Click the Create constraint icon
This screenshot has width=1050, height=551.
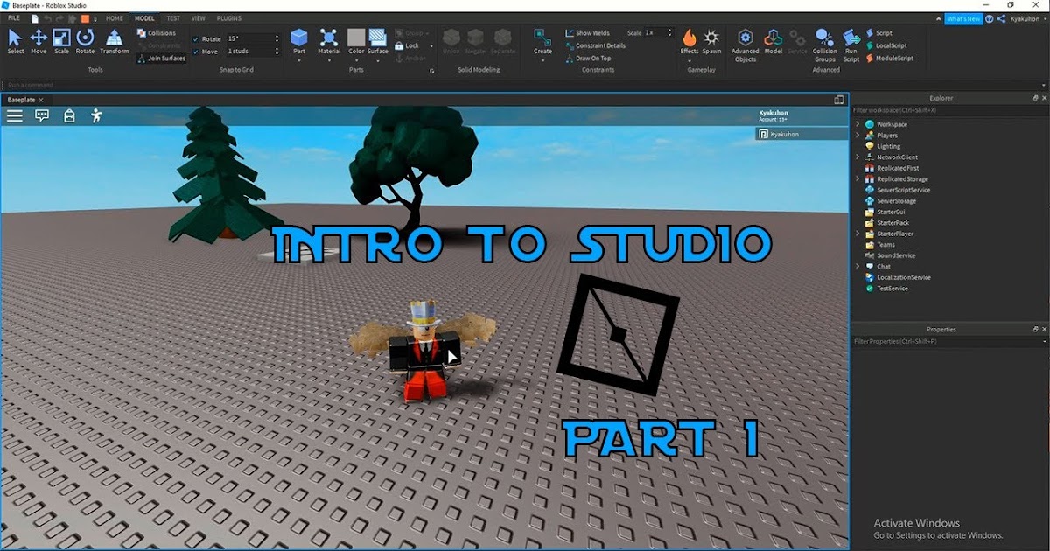[543, 37]
